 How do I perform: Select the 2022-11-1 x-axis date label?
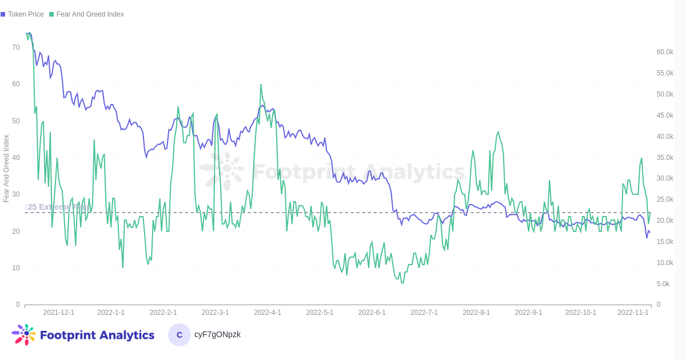coord(633,313)
